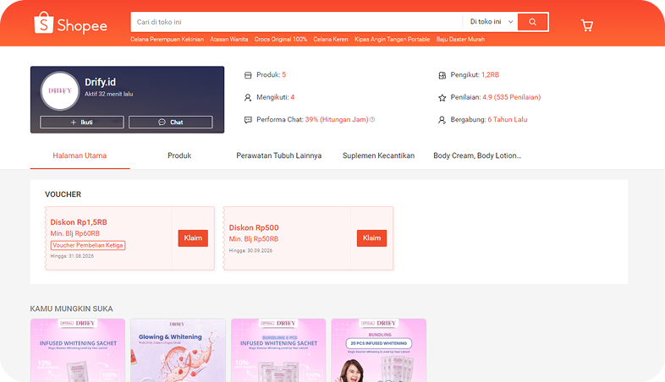This screenshot has width=665, height=382.
Task: Click suggestion 'Atasan Wanita'
Action: pyautogui.click(x=229, y=39)
